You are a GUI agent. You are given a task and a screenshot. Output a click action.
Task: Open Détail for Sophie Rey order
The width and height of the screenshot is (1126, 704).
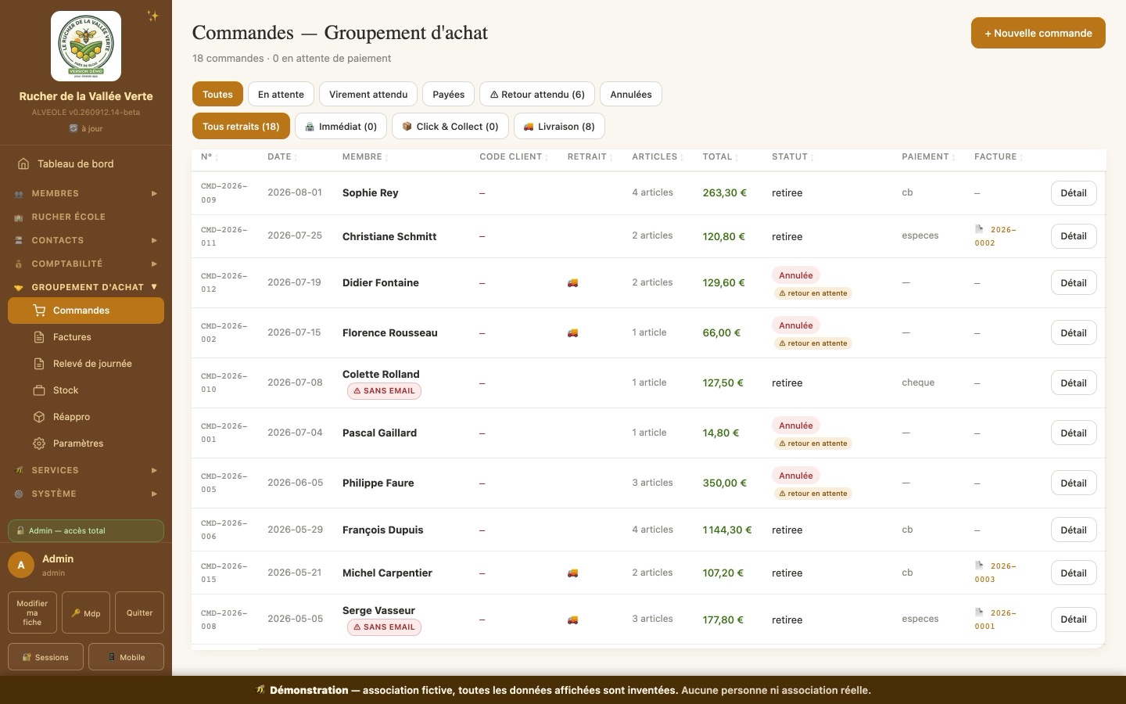click(1074, 193)
